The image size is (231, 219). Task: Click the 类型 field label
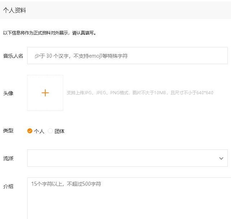point(8,131)
